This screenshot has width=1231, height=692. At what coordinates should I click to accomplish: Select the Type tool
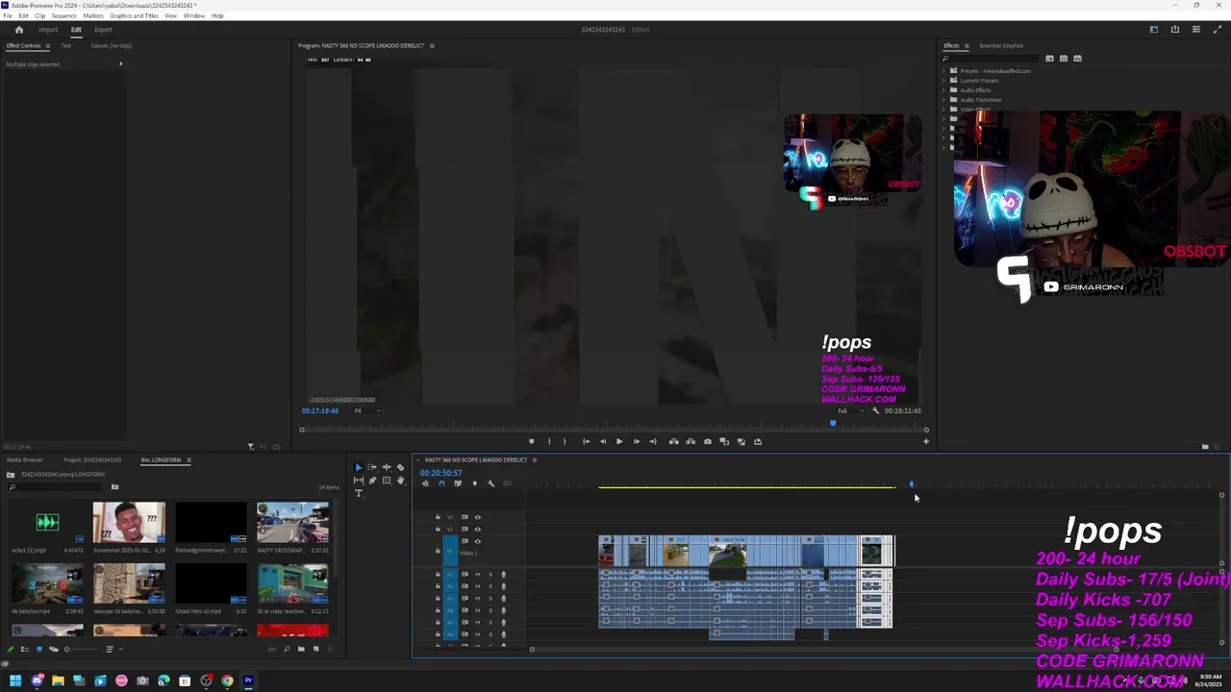359,493
